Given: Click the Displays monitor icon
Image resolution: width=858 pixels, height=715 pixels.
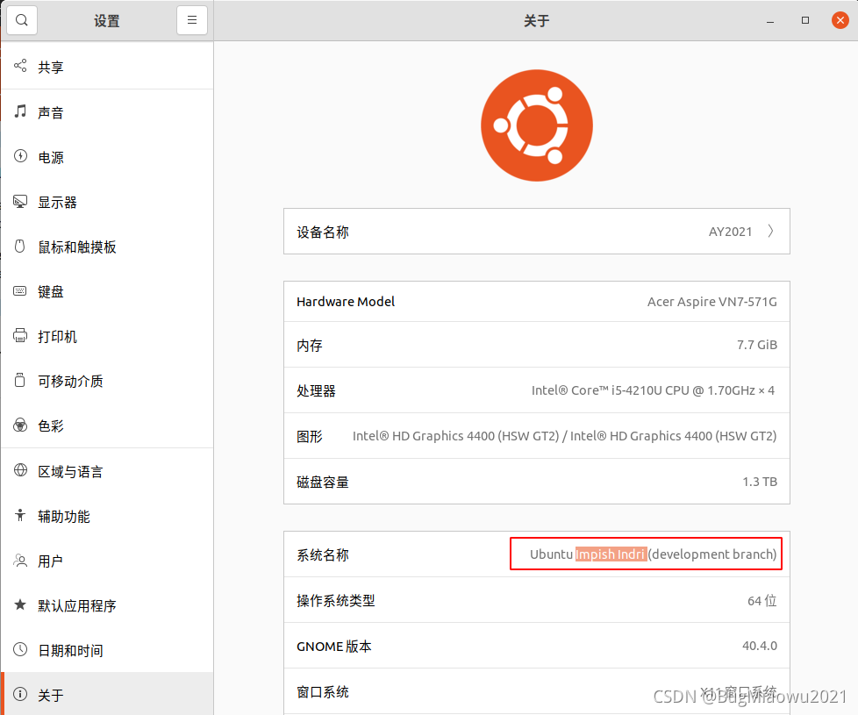Looking at the screenshot, I should click(20, 202).
